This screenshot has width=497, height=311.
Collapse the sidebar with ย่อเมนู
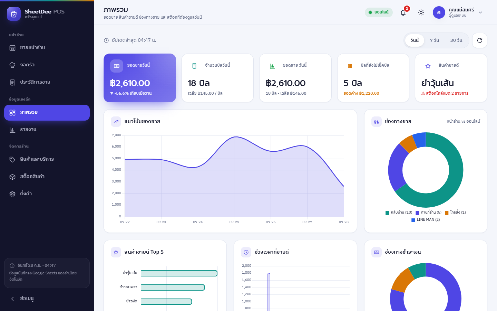[47, 299]
